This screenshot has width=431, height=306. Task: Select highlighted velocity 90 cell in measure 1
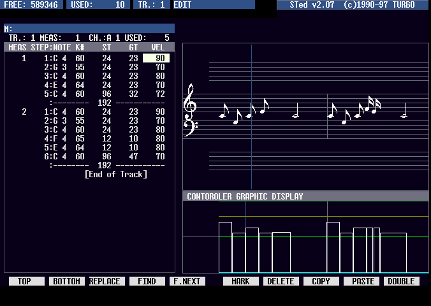[156, 58]
